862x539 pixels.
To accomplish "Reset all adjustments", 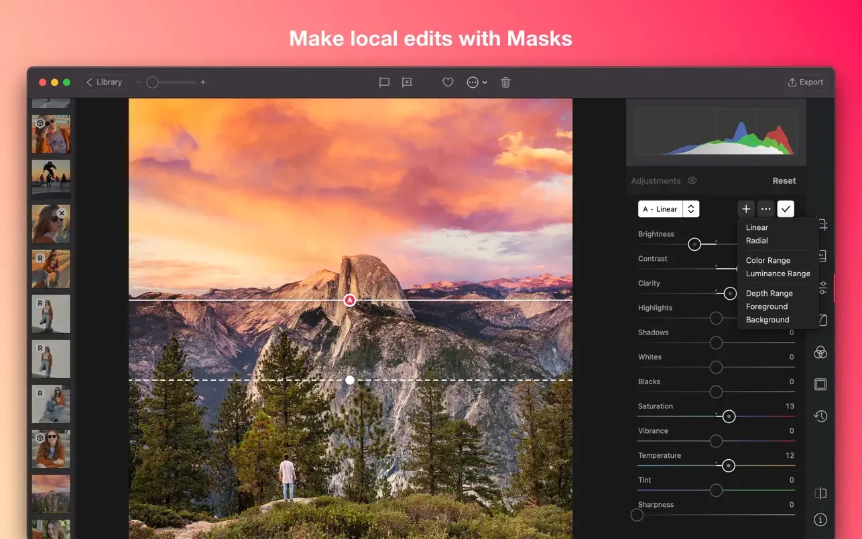I will pos(784,180).
